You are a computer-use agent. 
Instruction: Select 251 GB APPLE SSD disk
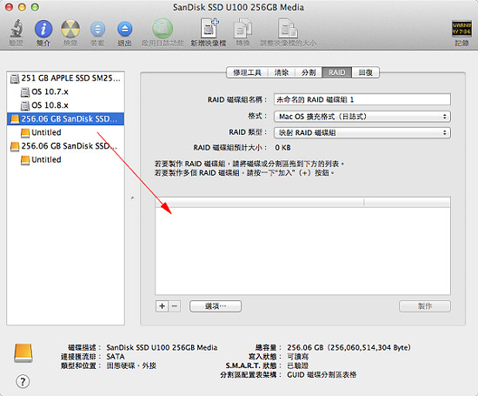coord(65,78)
